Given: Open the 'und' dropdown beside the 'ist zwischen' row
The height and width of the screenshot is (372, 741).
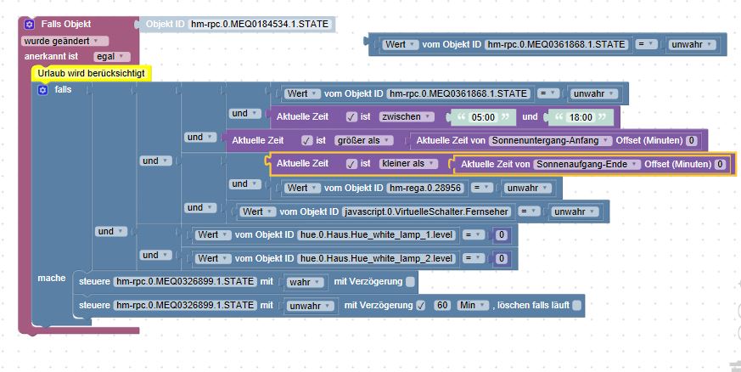Looking at the screenshot, I should coord(244,114).
